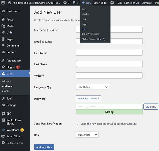Click the PublishPress Blocks icon
Screen dimensions: 159x151
click(3, 120)
